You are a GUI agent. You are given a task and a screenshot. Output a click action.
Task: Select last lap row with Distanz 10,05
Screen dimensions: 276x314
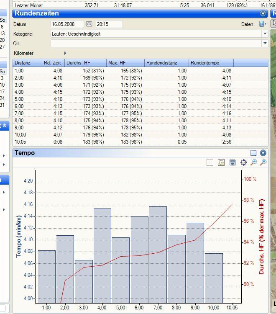click(x=140, y=142)
